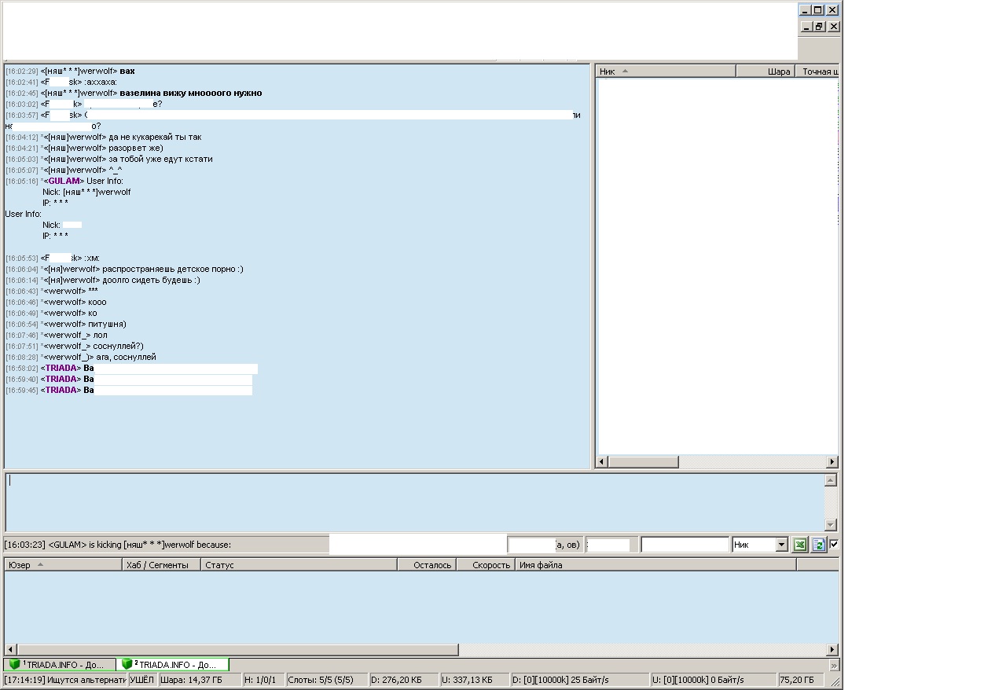Image resolution: width=984 pixels, height=690 pixels.
Task: Click the tab bar overflow chevron
Action: coord(834,665)
